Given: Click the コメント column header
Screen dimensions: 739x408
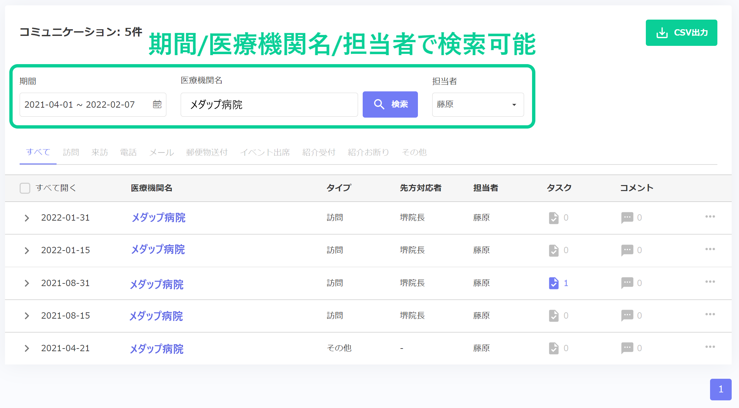Looking at the screenshot, I should tap(637, 188).
